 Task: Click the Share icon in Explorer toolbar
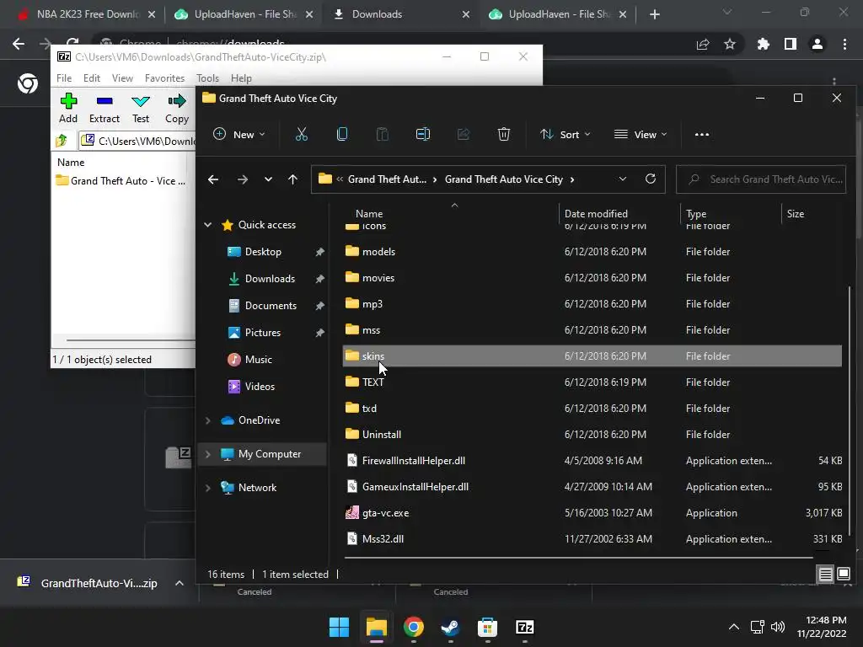pyautogui.click(x=464, y=134)
